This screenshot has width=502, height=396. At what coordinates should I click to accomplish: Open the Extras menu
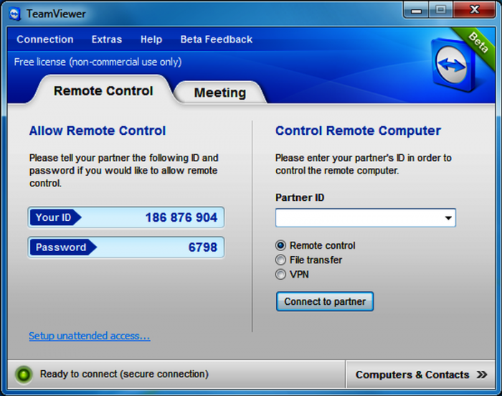coord(107,39)
